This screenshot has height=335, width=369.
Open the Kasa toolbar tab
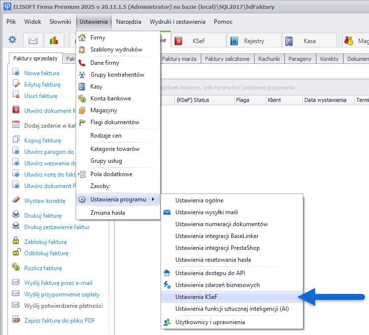(309, 41)
